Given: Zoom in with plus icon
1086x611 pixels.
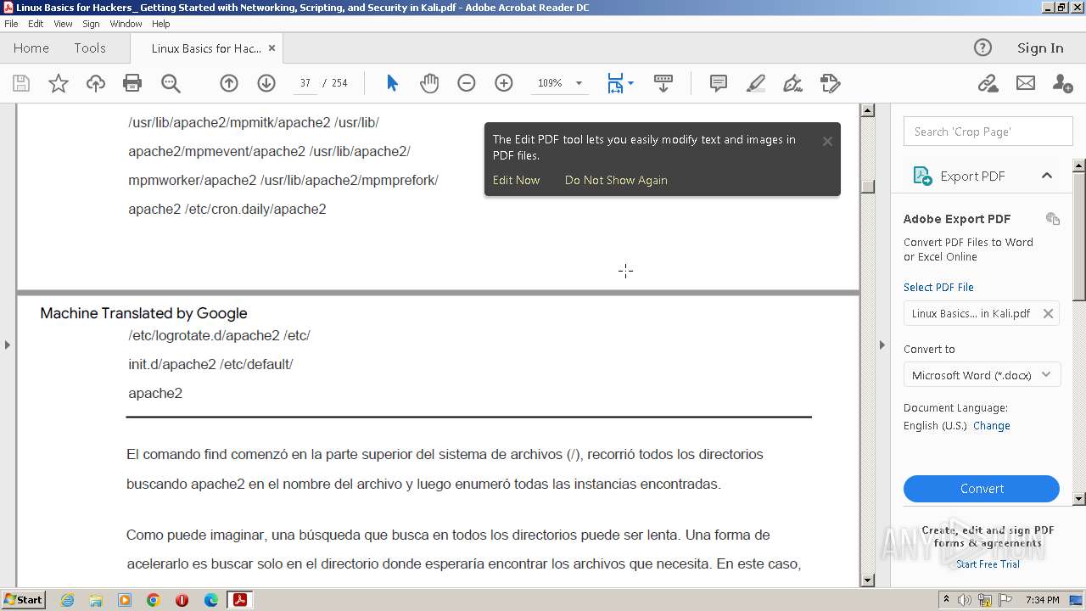Looking at the screenshot, I should (504, 83).
